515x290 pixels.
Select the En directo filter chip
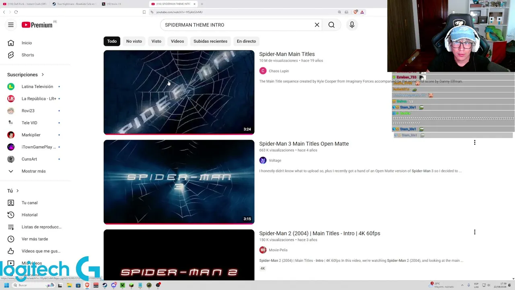(246, 41)
